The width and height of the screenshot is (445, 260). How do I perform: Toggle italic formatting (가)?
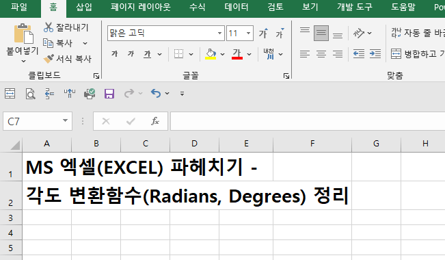(x=131, y=53)
